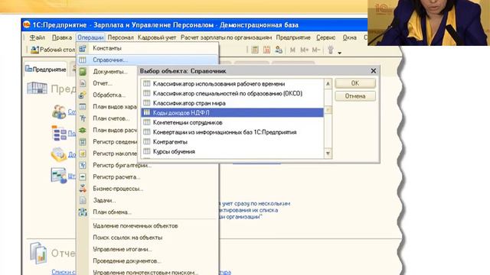The height and width of the screenshot is (275, 490).
Task: Click the План обмена icon
Action: [x=83, y=212]
